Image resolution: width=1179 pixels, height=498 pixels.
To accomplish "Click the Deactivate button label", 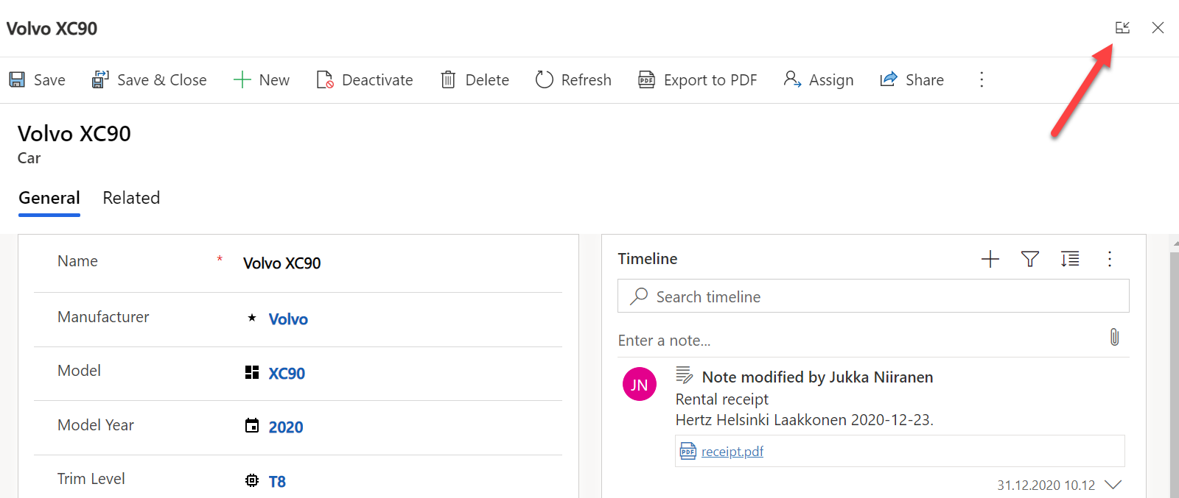I will [x=377, y=80].
